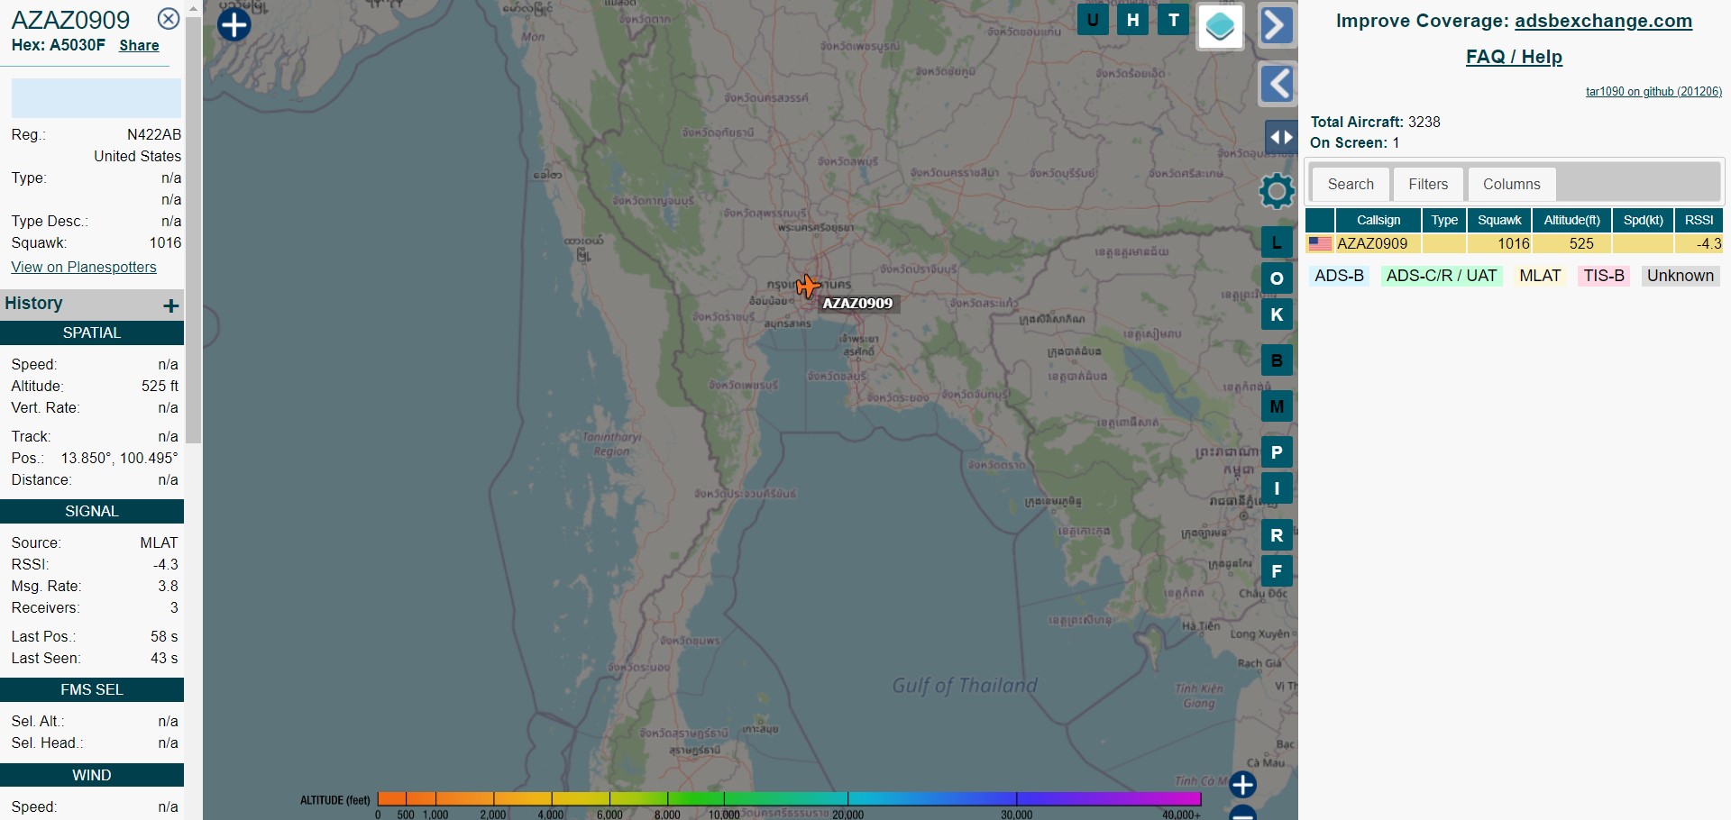
Task: Click the left arrow sidebar button
Action: click(1278, 85)
